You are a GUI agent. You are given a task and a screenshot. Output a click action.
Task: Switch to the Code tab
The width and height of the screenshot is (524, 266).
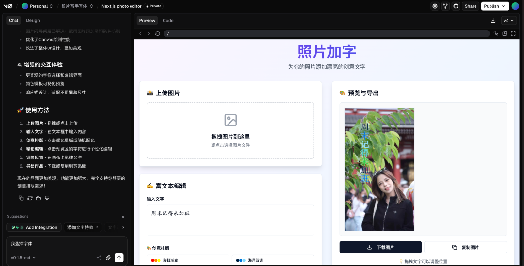point(168,20)
